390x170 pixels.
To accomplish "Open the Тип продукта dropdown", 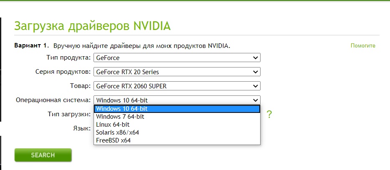I will click(x=177, y=58).
